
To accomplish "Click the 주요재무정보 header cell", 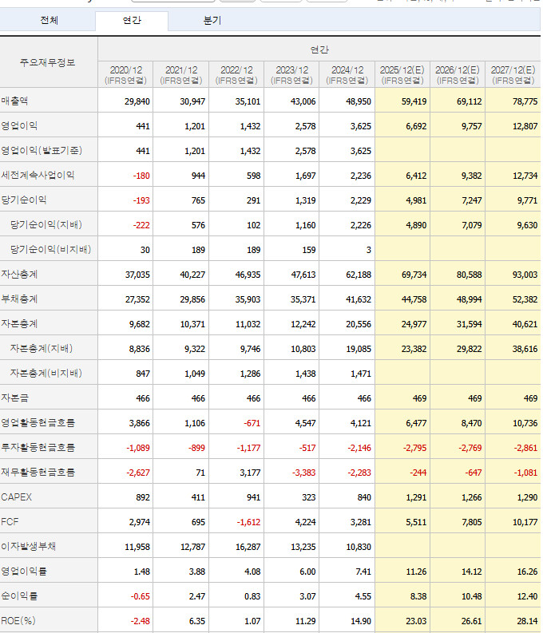I will [x=48, y=62].
